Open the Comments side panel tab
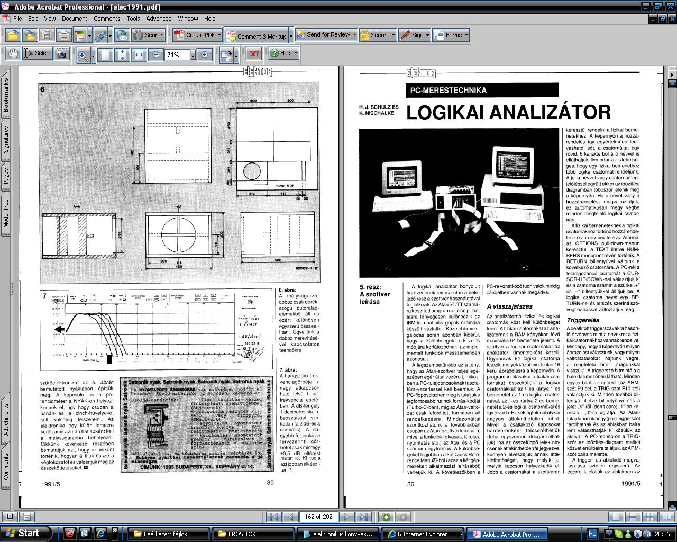Screen dimensions: 677x542 pyautogui.click(x=6, y=466)
